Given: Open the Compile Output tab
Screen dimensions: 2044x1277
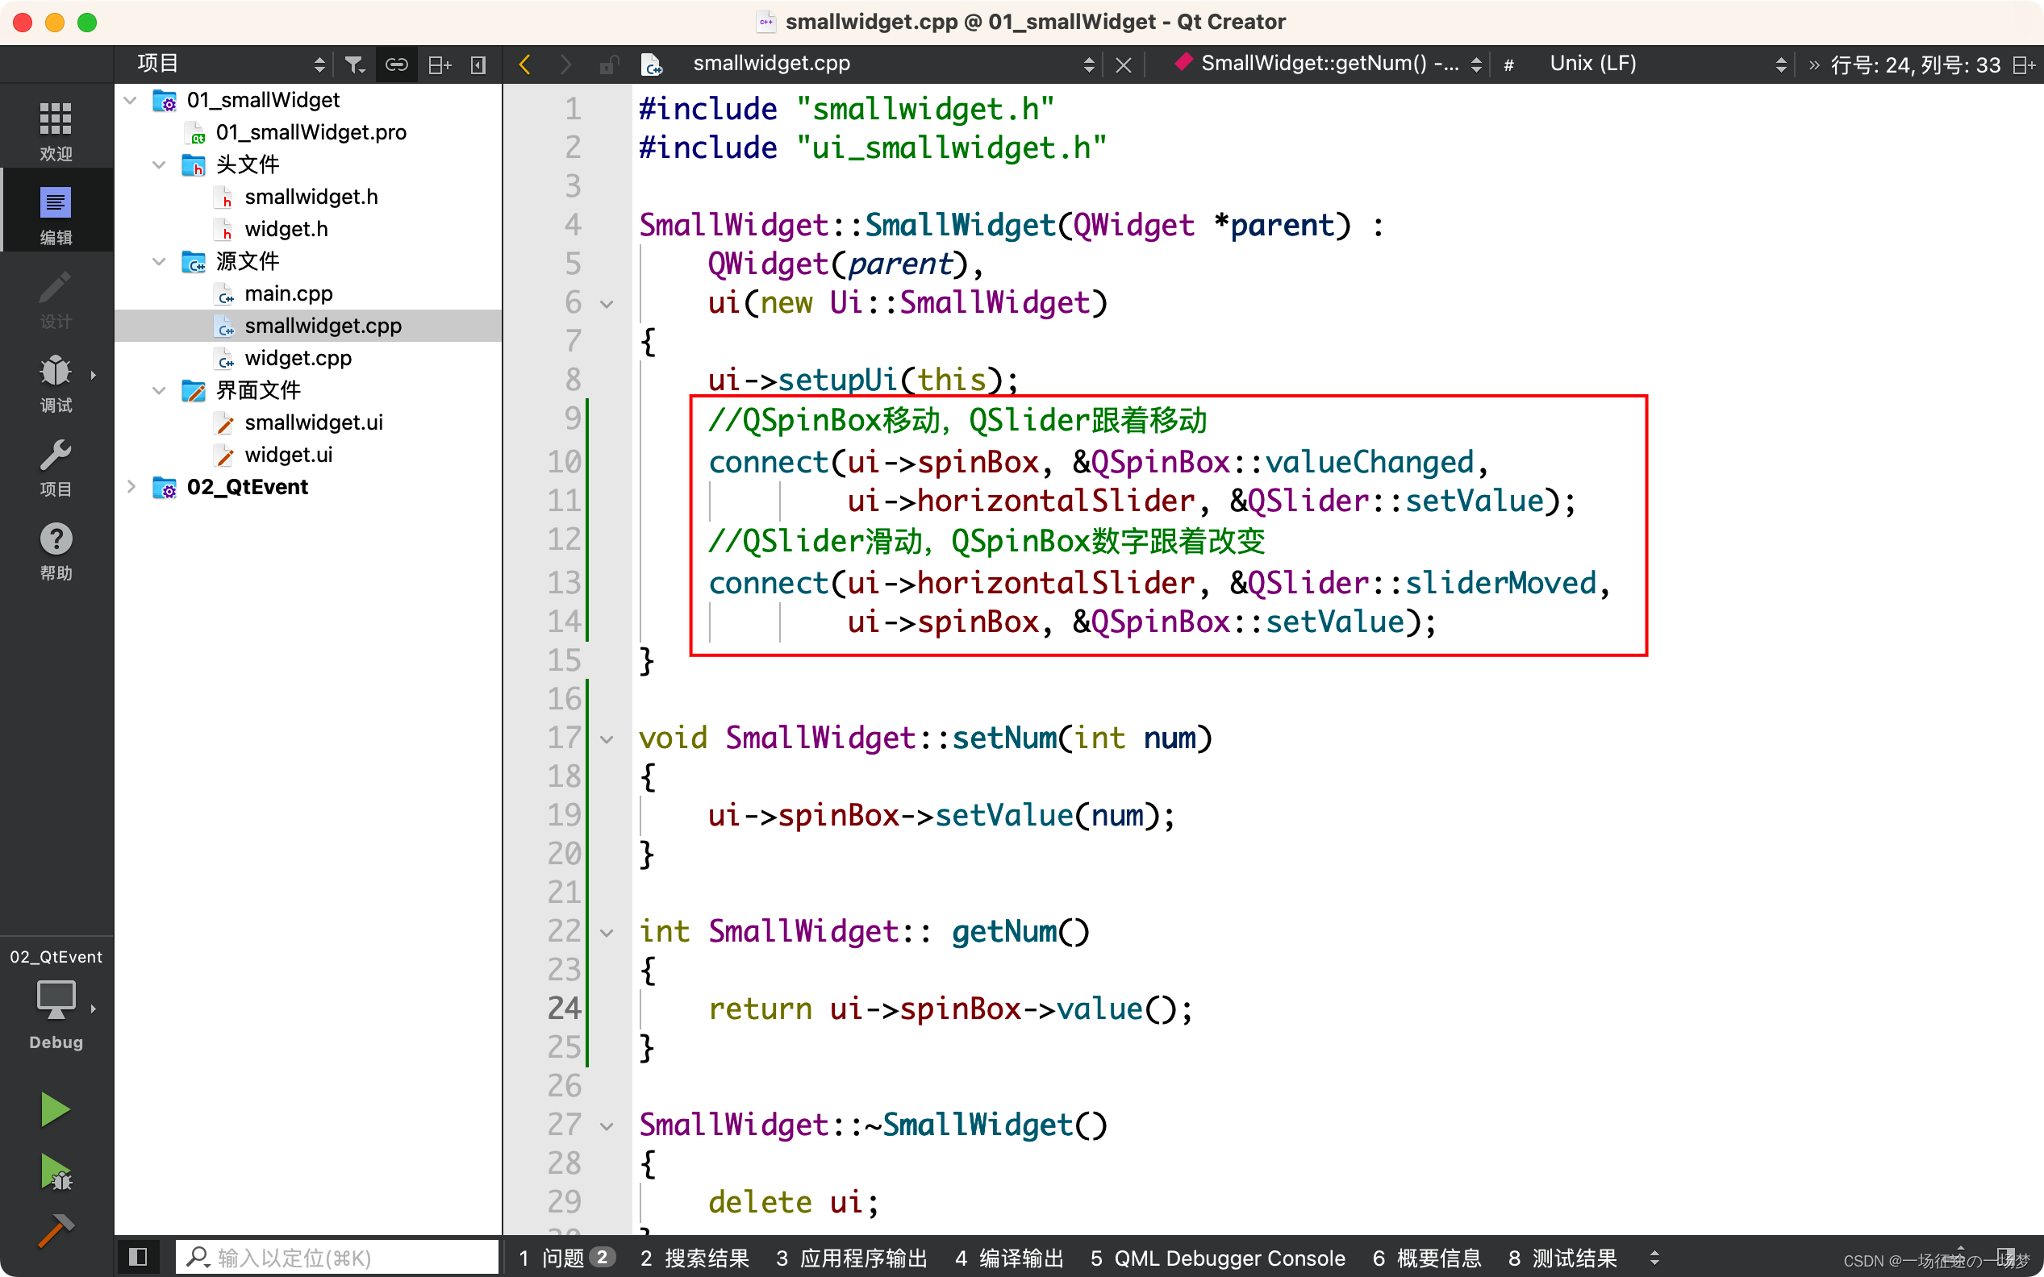Looking at the screenshot, I should [1009, 1258].
